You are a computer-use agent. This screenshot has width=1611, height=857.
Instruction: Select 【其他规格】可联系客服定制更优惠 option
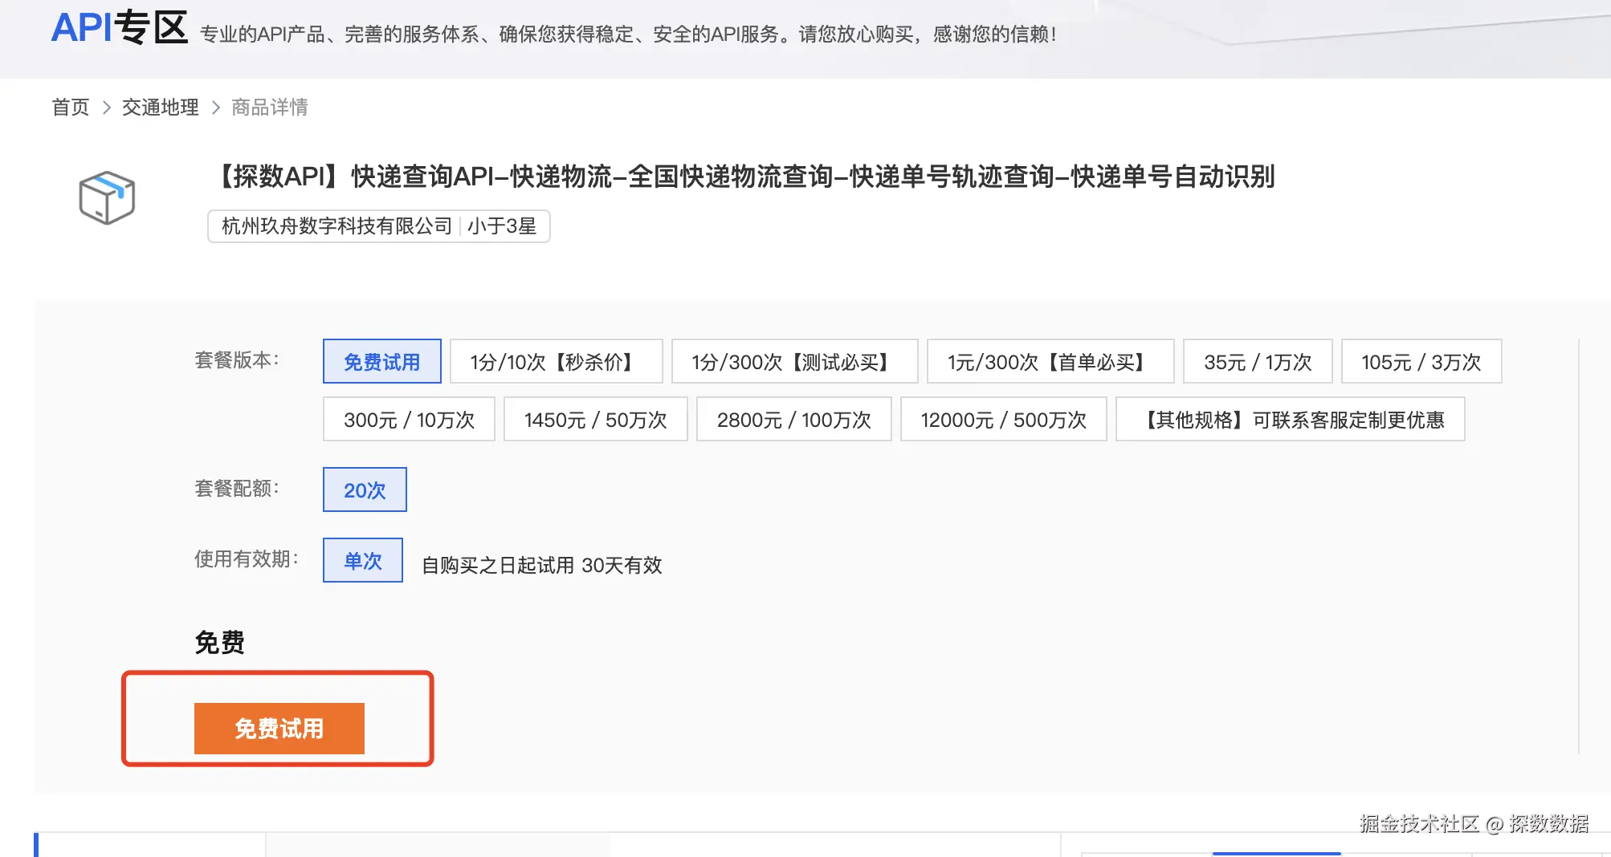(1290, 419)
